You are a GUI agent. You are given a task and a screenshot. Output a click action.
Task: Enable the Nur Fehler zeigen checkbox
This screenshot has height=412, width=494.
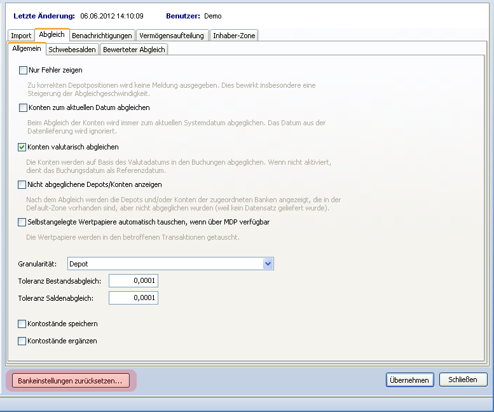click(x=24, y=70)
